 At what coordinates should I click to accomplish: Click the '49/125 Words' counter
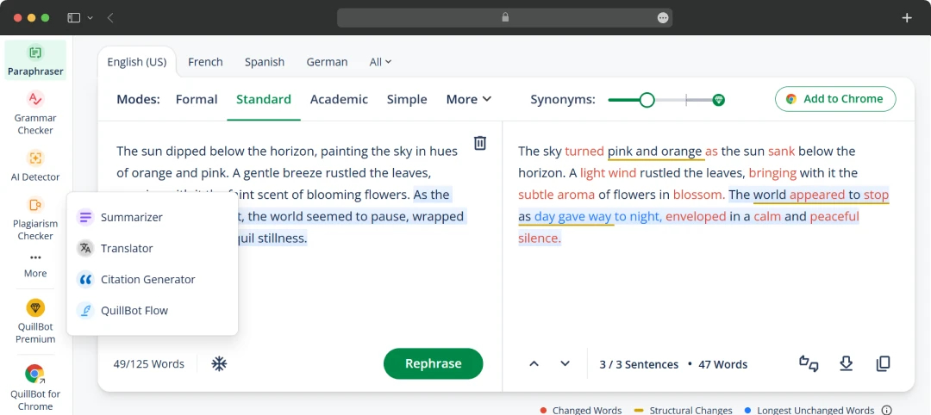tap(149, 364)
